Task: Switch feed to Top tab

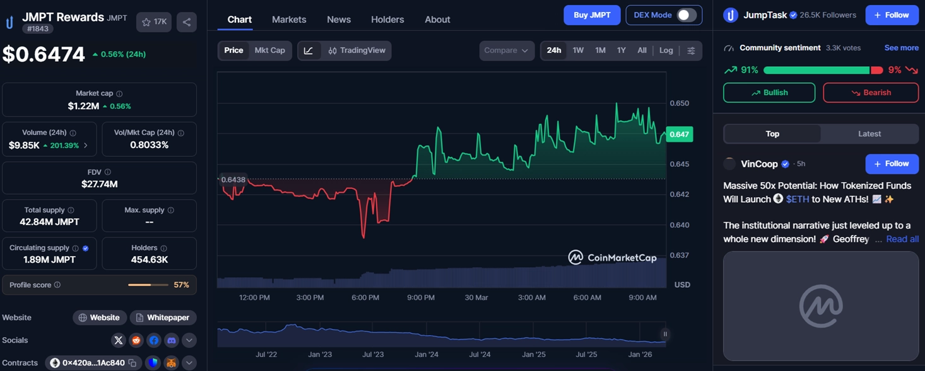Action: [772, 134]
